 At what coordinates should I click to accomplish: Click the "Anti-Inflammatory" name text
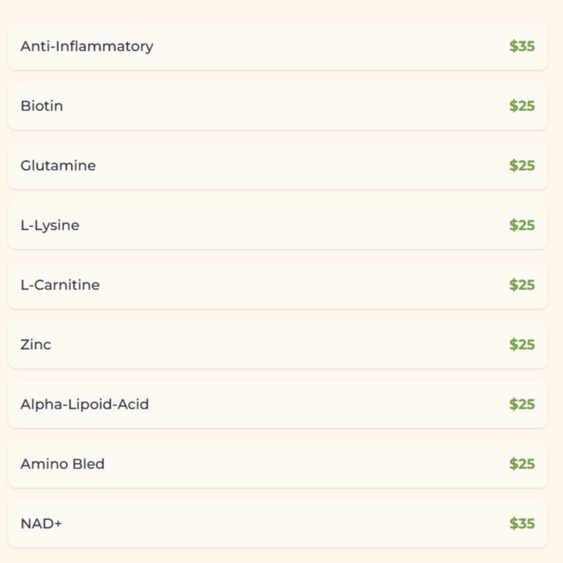click(87, 46)
